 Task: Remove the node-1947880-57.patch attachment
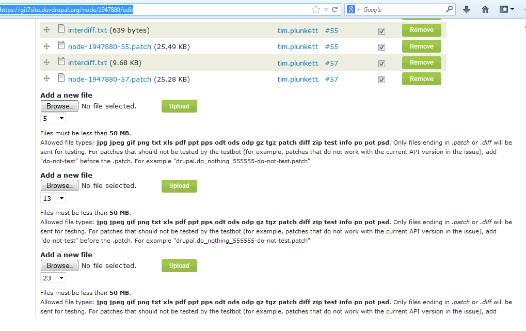click(x=421, y=78)
